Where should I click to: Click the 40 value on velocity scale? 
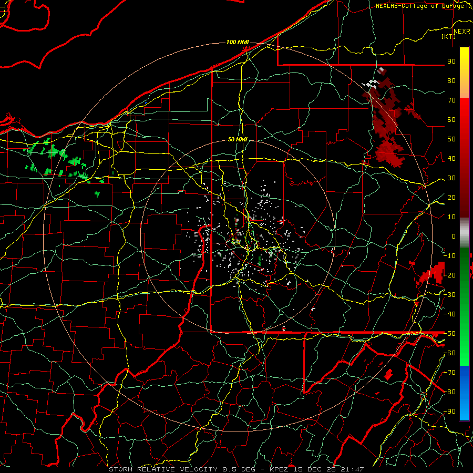point(451,158)
